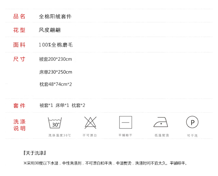
Task: Select the 可干洗 caption
Action: 192,136
